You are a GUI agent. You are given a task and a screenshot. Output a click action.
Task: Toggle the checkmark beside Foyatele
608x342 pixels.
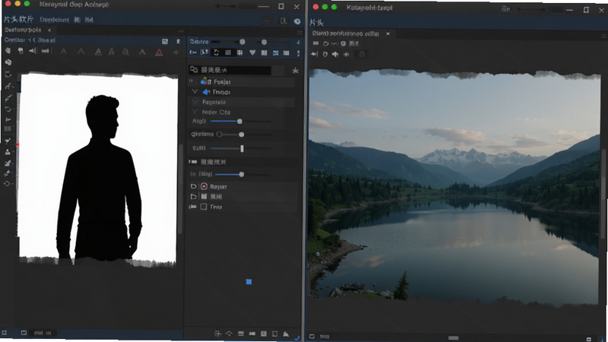[195, 102]
